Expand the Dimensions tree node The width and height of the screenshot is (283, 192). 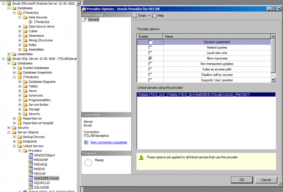coord(20,35)
